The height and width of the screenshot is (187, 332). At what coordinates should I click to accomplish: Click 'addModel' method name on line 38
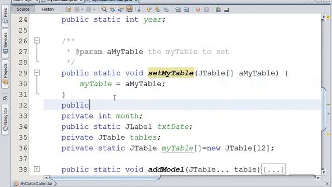point(166,169)
